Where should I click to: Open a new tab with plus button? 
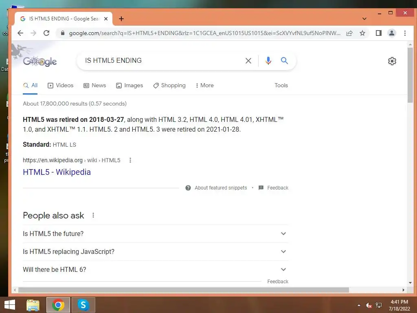tap(121, 19)
